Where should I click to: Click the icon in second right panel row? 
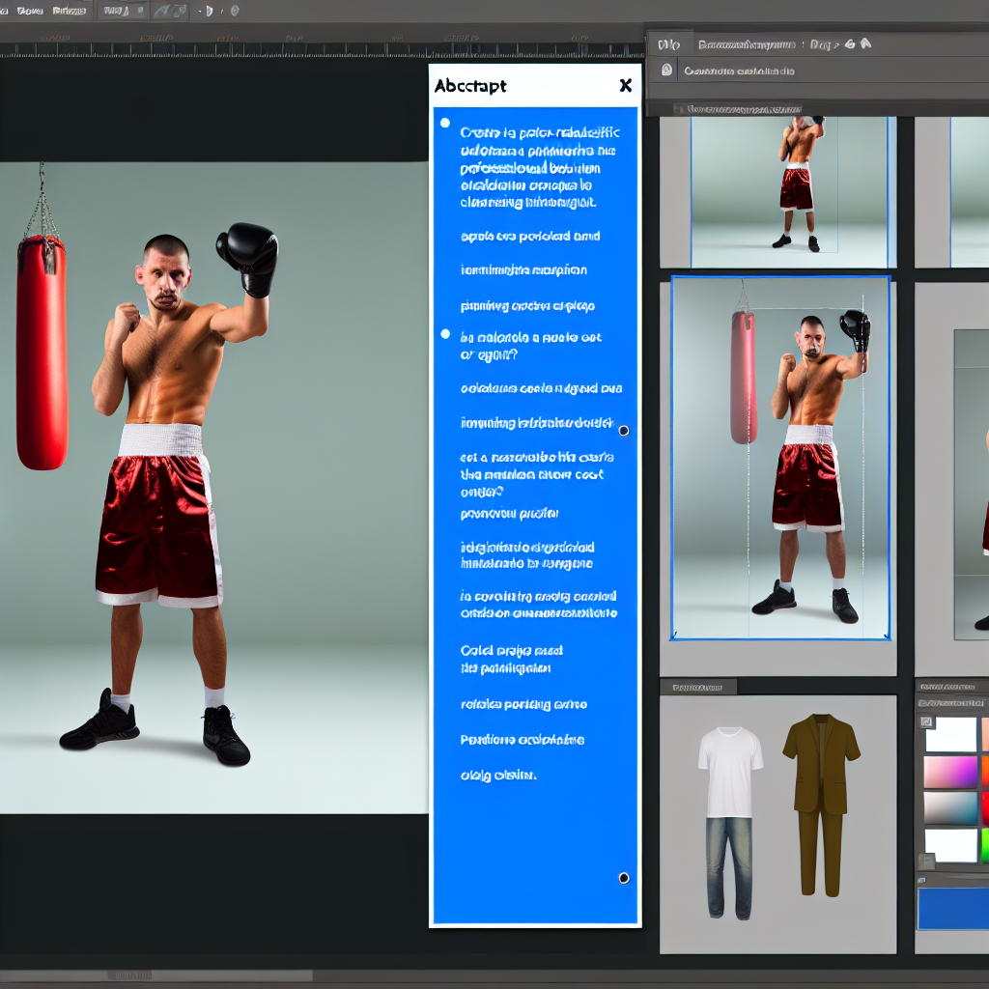click(666, 71)
